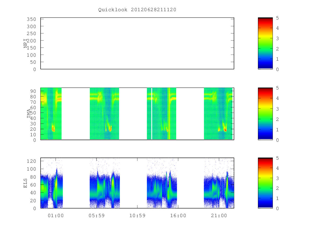Click the "70" tick on IMA axis
This screenshot has height=234, width=312.
[33, 102]
